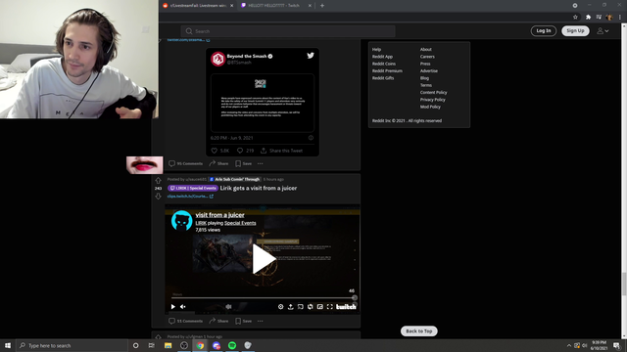This screenshot has width=627, height=352.
Task: Click the Log In button
Action: click(544, 30)
